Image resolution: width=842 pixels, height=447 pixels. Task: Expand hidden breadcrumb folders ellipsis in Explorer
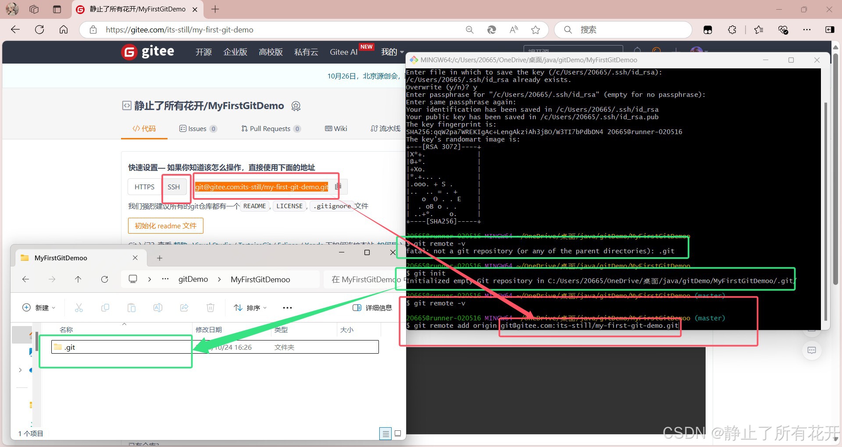[x=165, y=279]
